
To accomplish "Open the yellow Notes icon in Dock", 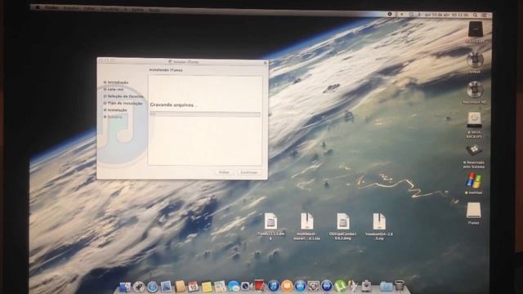I will click(207, 287).
